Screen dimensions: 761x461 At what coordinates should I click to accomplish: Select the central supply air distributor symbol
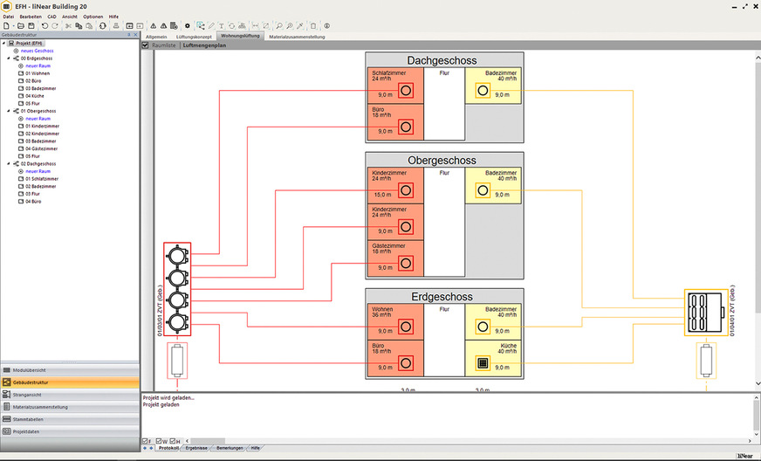177,290
